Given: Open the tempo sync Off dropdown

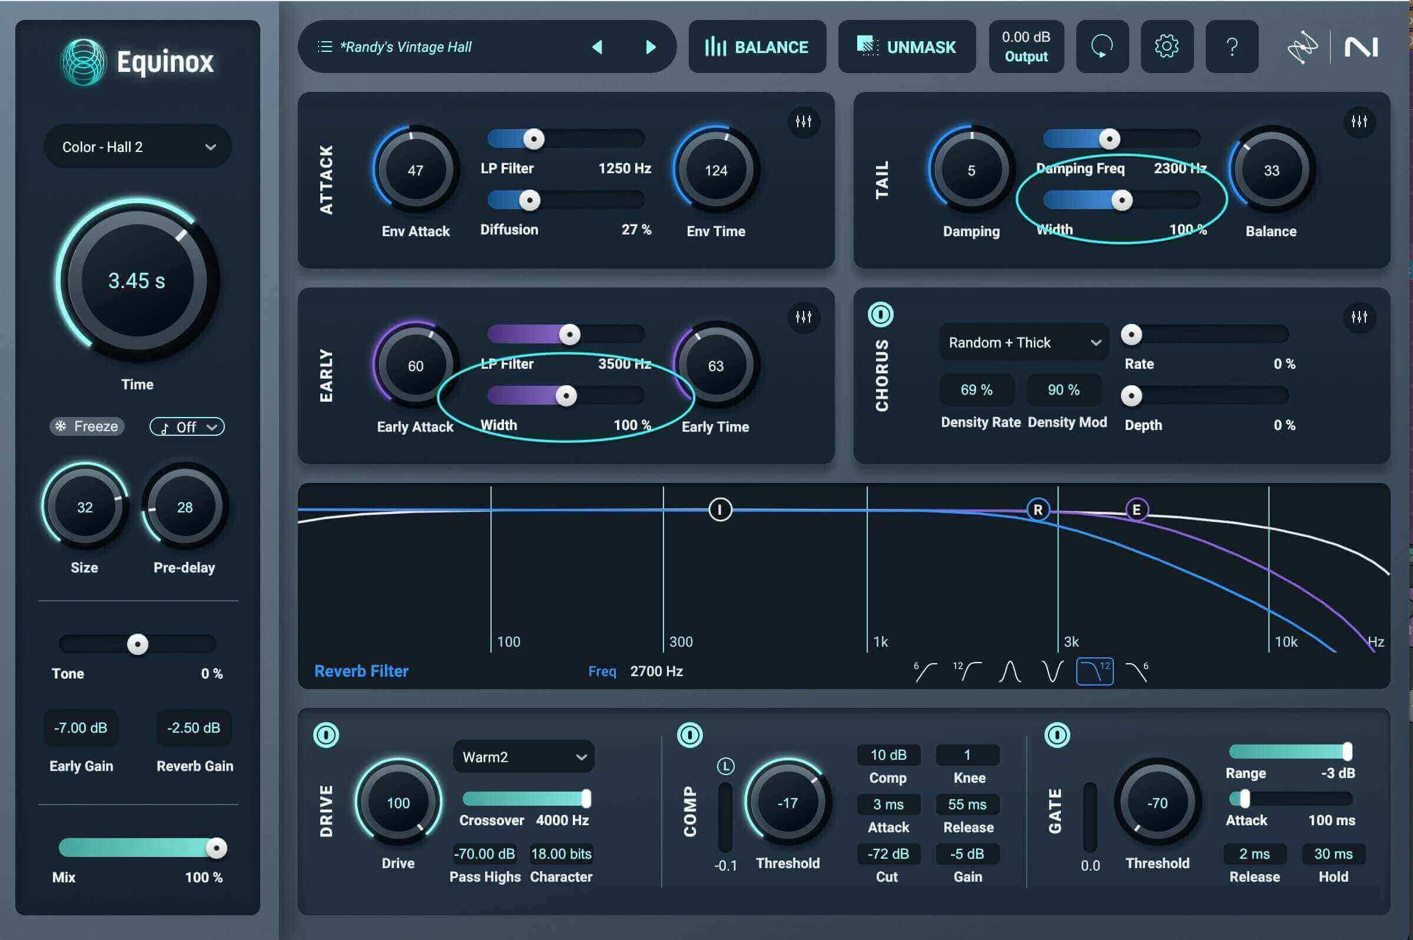Looking at the screenshot, I should click(x=187, y=427).
